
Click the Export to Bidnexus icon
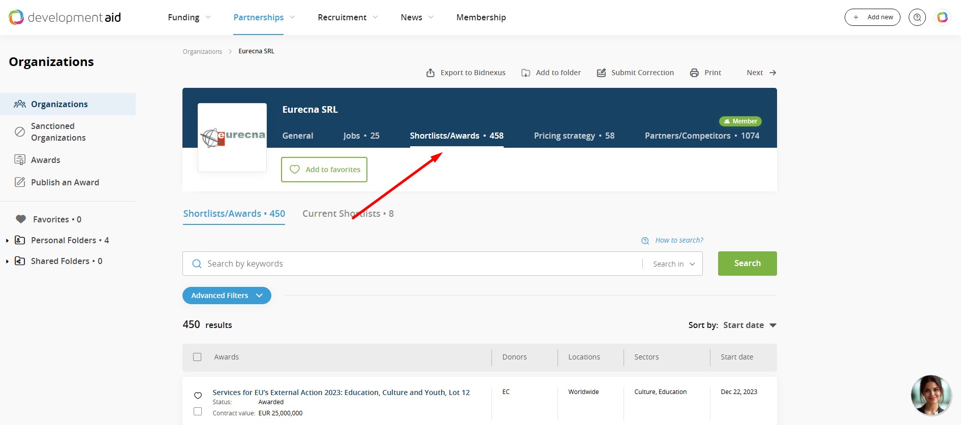coord(430,73)
